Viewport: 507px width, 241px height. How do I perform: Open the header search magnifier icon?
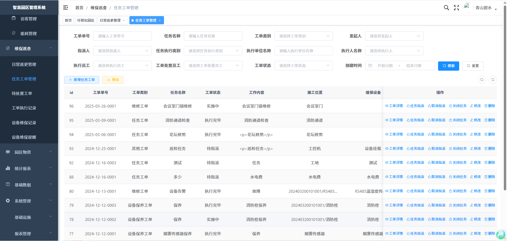coord(446,8)
